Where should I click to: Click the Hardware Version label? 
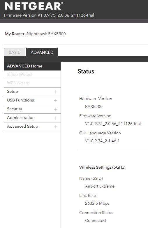point(96,99)
